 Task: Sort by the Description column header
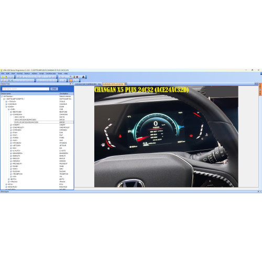tap(66, 94)
